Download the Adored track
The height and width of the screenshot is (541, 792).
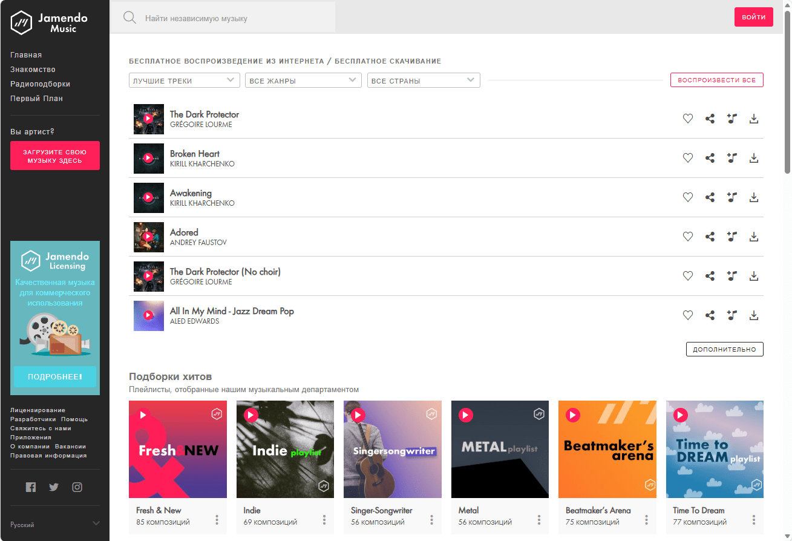pyautogui.click(x=754, y=237)
